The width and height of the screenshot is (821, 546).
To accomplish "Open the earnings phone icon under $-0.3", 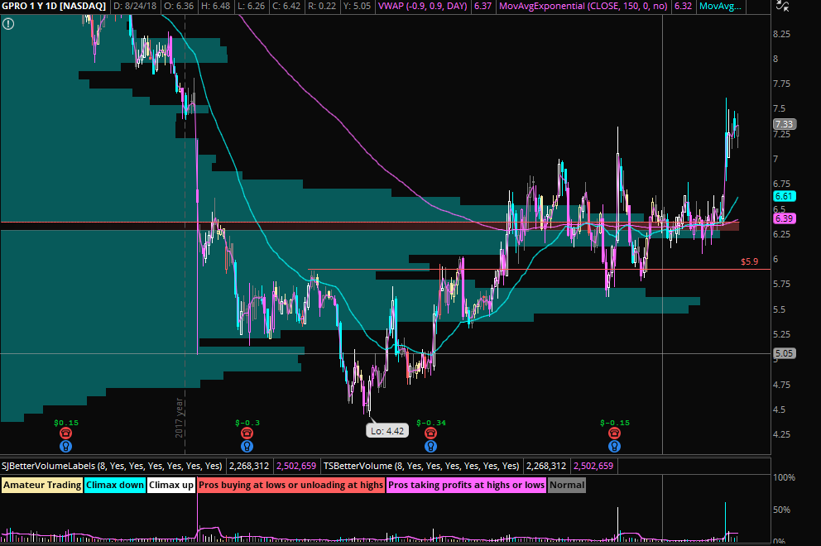I will (x=247, y=433).
